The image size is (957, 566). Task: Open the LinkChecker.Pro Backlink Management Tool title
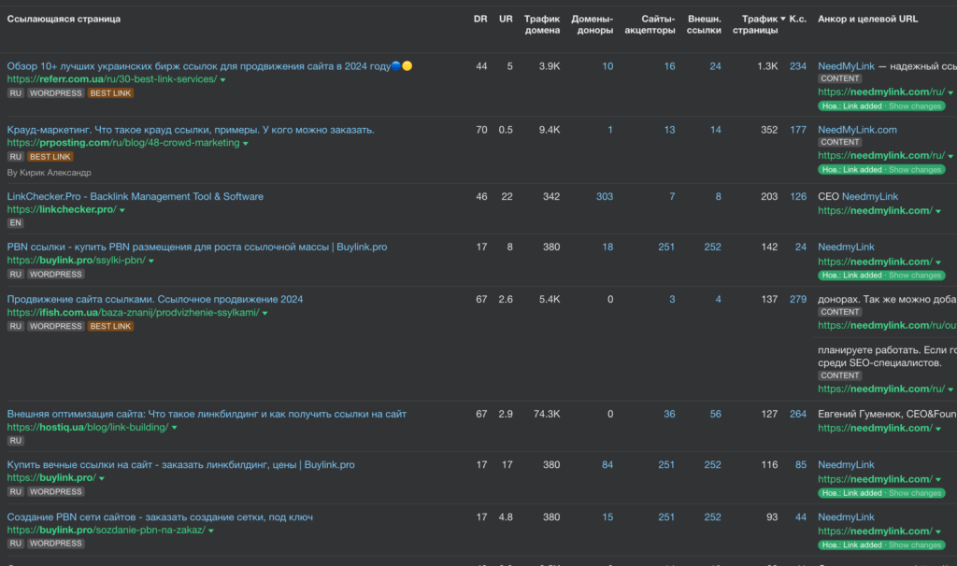(x=135, y=196)
